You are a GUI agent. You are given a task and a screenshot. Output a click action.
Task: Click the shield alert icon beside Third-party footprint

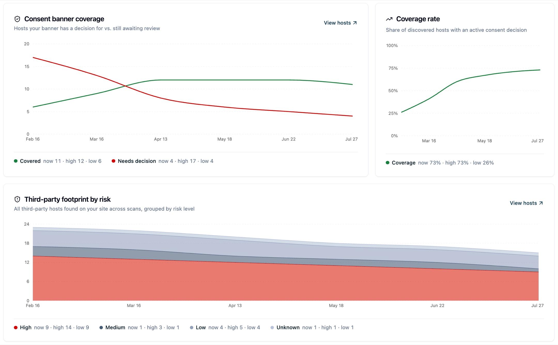click(x=17, y=199)
